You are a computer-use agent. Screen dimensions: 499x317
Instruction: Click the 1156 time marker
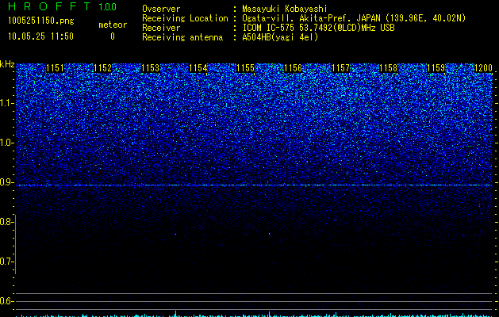[293, 68]
